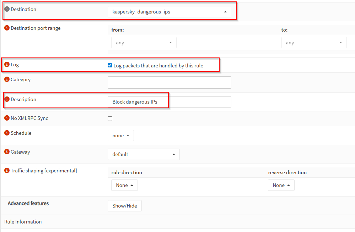Click the Description field with Block dangerous IPs
The width and height of the screenshot is (355, 232).
[169, 102]
